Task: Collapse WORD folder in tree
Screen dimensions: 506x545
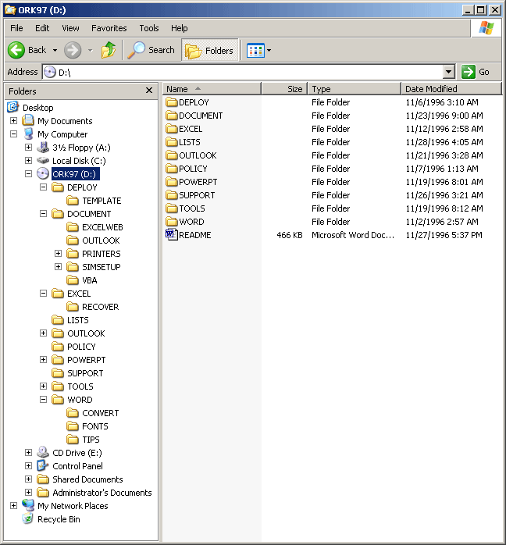Action: pos(44,399)
